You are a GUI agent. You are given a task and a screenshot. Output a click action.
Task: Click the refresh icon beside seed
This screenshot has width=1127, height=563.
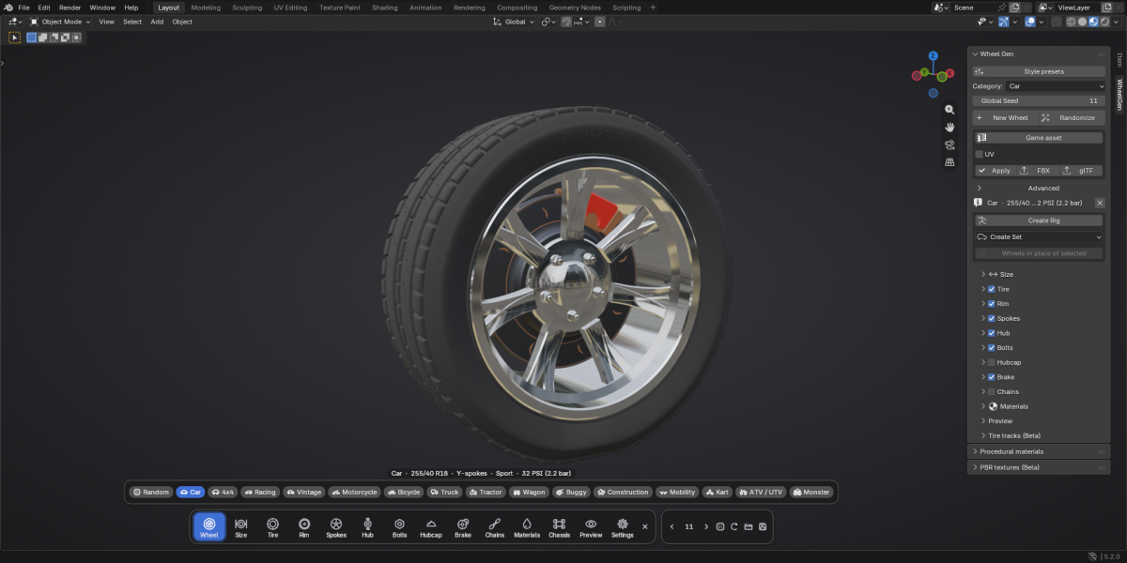pyautogui.click(x=734, y=526)
